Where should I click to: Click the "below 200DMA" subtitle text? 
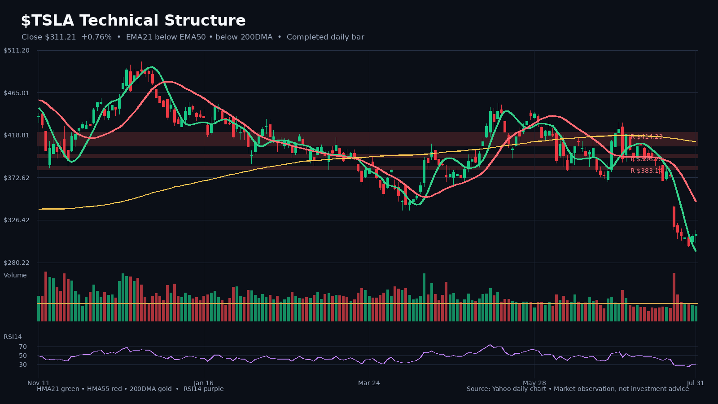(244, 37)
